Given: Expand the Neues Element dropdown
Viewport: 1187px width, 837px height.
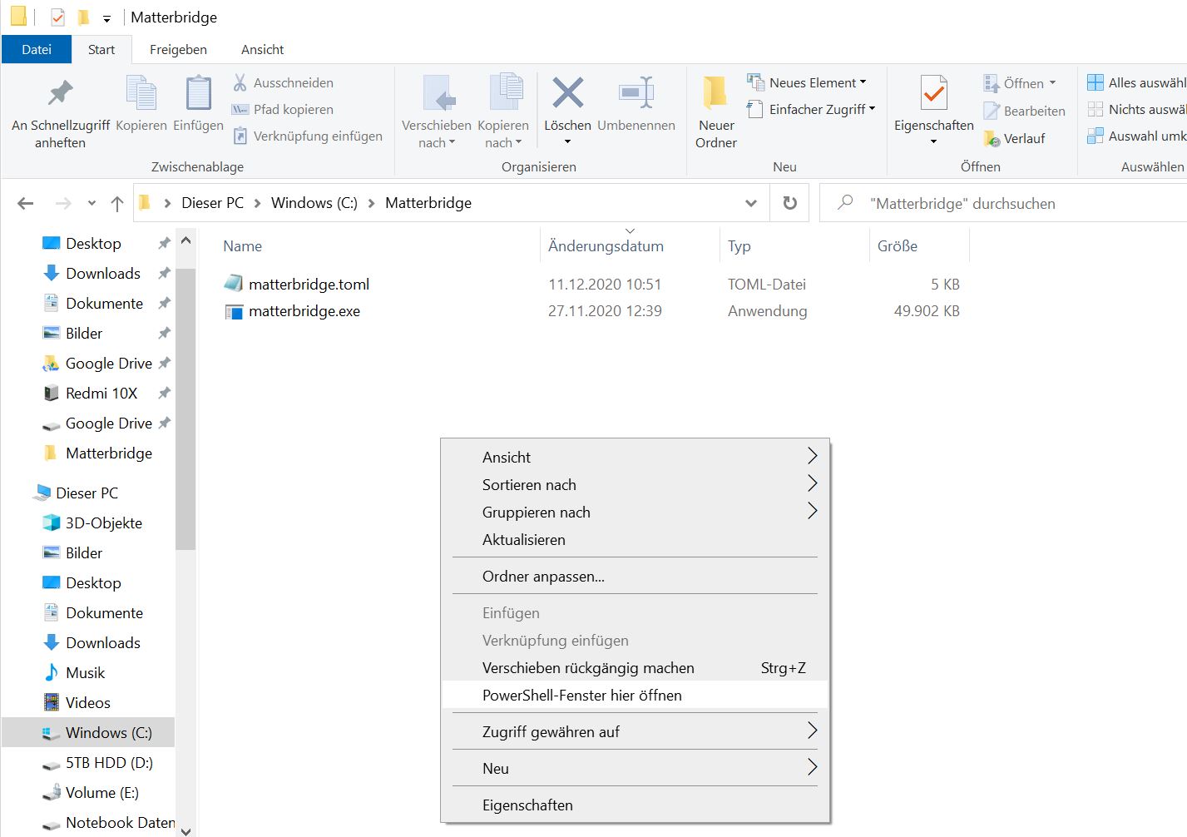Looking at the screenshot, I should 863,82.
